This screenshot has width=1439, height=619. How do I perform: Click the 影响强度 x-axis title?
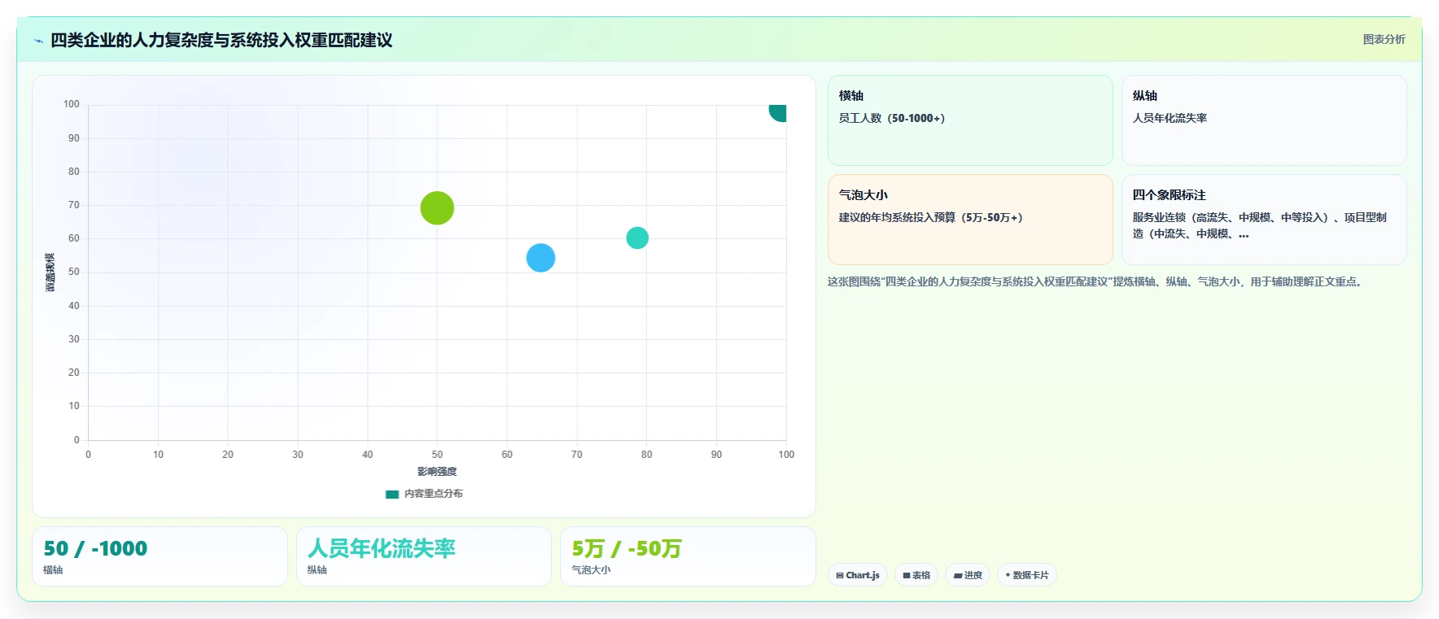(437, 472)
